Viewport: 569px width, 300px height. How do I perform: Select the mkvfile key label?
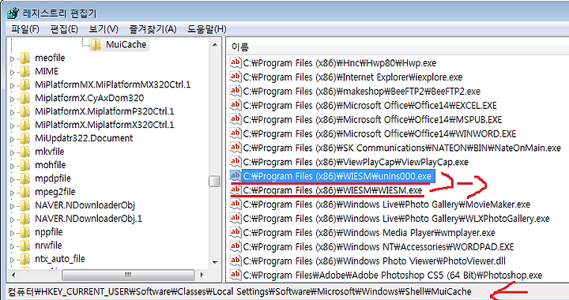tap(49, 152)
